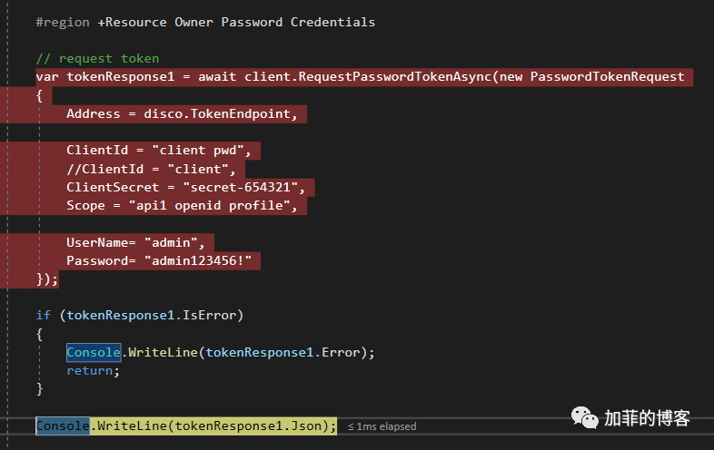The image size is (714, 450).
Task: Click the '≤ 1ms elapsed' perf tip
Action: pyautogui.click(x=382, y=426)
